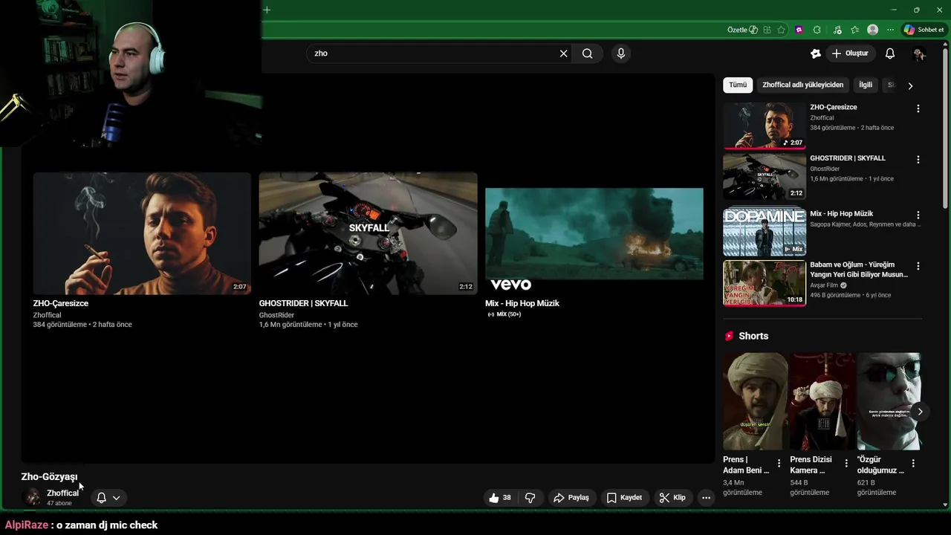
Task: Open options menu for ZHO-Çaresizce sidebar video
Action: pyautogui.click(x=918, y=108)
